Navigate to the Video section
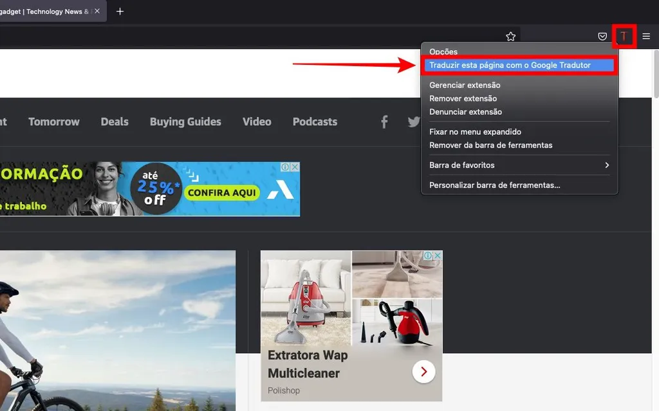 (x=257, y=121)
